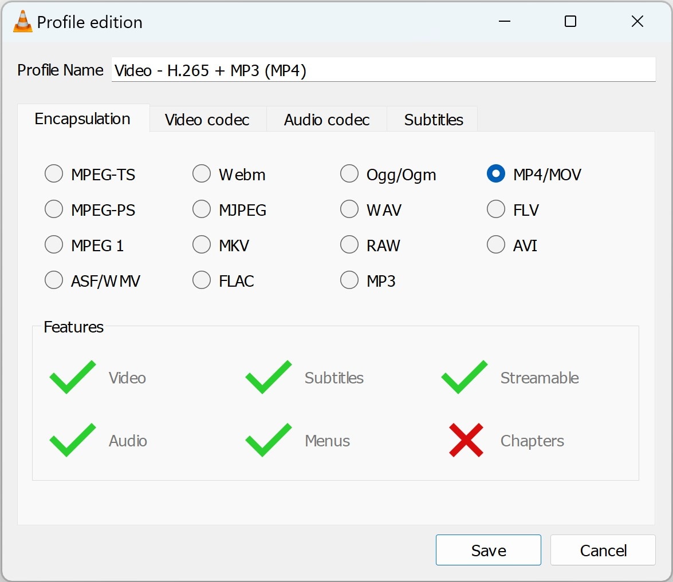Select the Ogg/Ogm format
The image size is (673, 582).
point(349,173)
